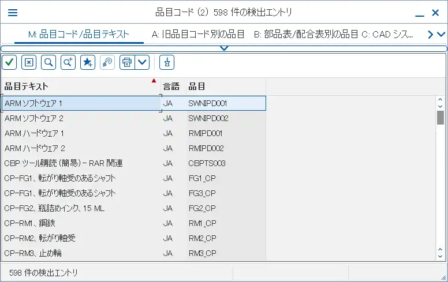Viewport: 448px width, 282px height.
Task: Select the row with item FG1_CP
Action: [134, 178]
